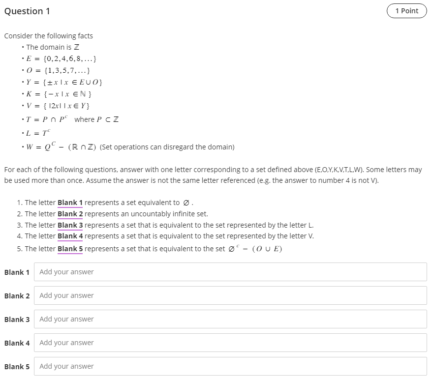Click the Add your answer placeholder for Blank 1

65,271
